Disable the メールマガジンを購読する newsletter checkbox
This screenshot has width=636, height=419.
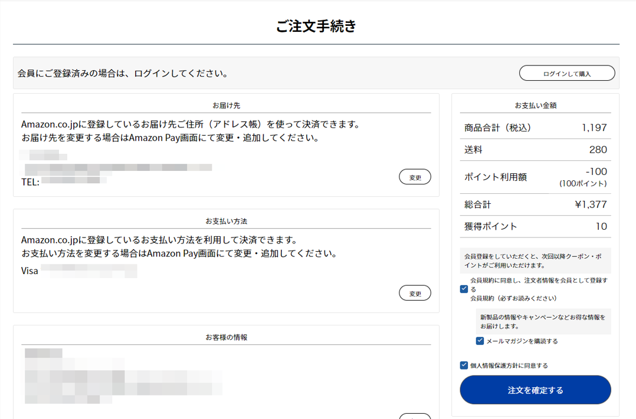coord(480,340)
